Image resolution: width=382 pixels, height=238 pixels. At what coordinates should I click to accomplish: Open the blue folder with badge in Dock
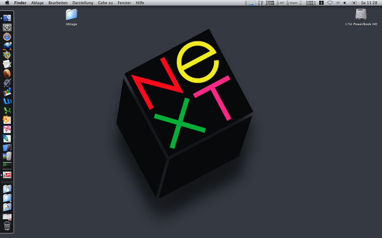(x=7, y=198)
